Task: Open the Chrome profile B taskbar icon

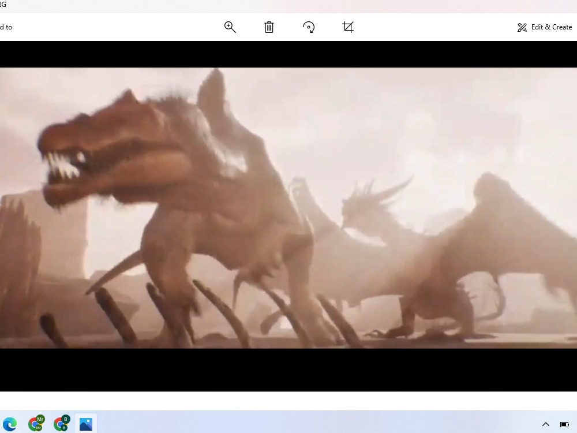Action: [x=62, y=423]
